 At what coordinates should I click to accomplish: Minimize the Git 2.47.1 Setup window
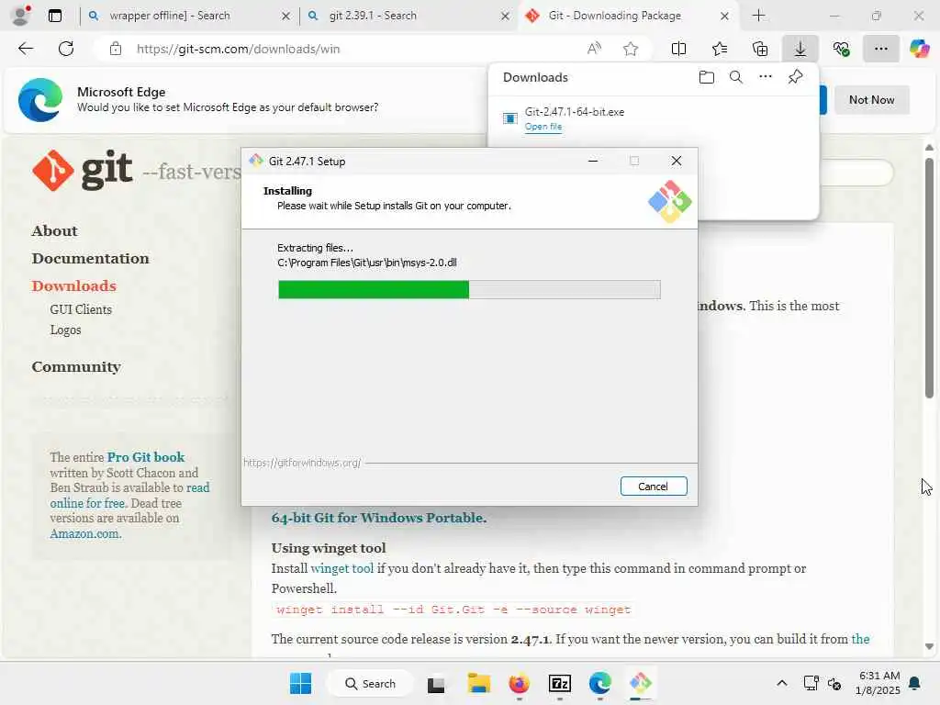point(593,161)
